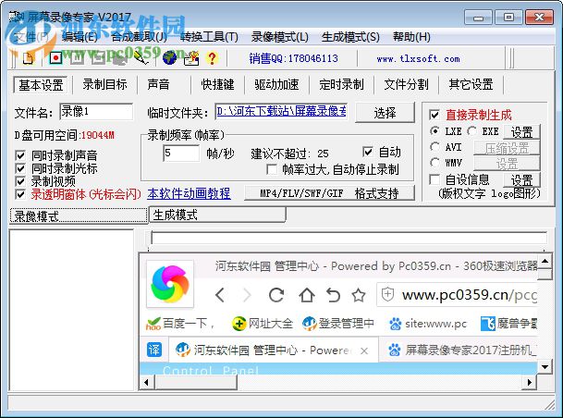Click the refresh icon in the browser preview
The height and width of the screenshot is (418, 563).
[276, 295]
